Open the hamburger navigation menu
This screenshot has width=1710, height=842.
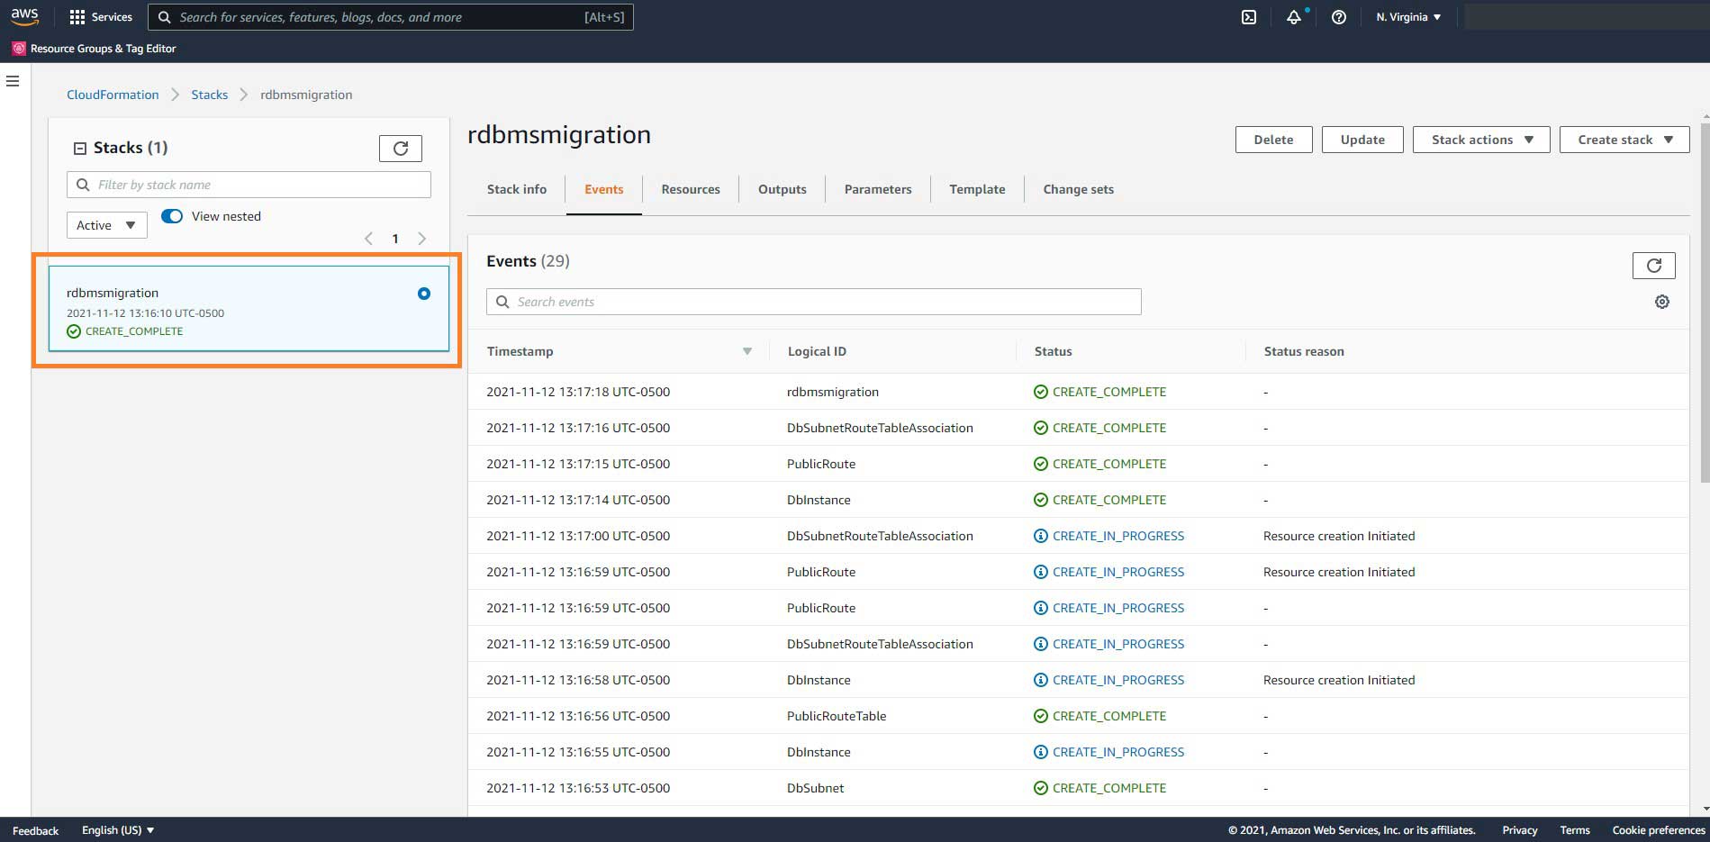click(13, 81)
